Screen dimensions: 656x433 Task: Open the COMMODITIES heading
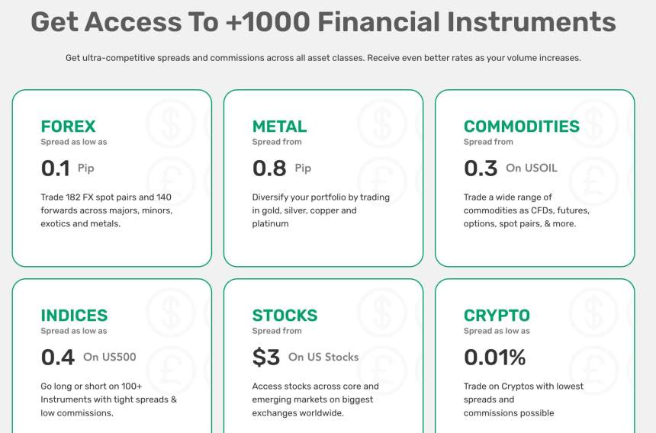coord(521,127)
